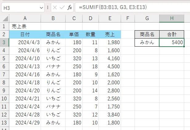Click the 商品名 header cell in column G
This screenshot has height=130, width=190.
pos(147,34)
